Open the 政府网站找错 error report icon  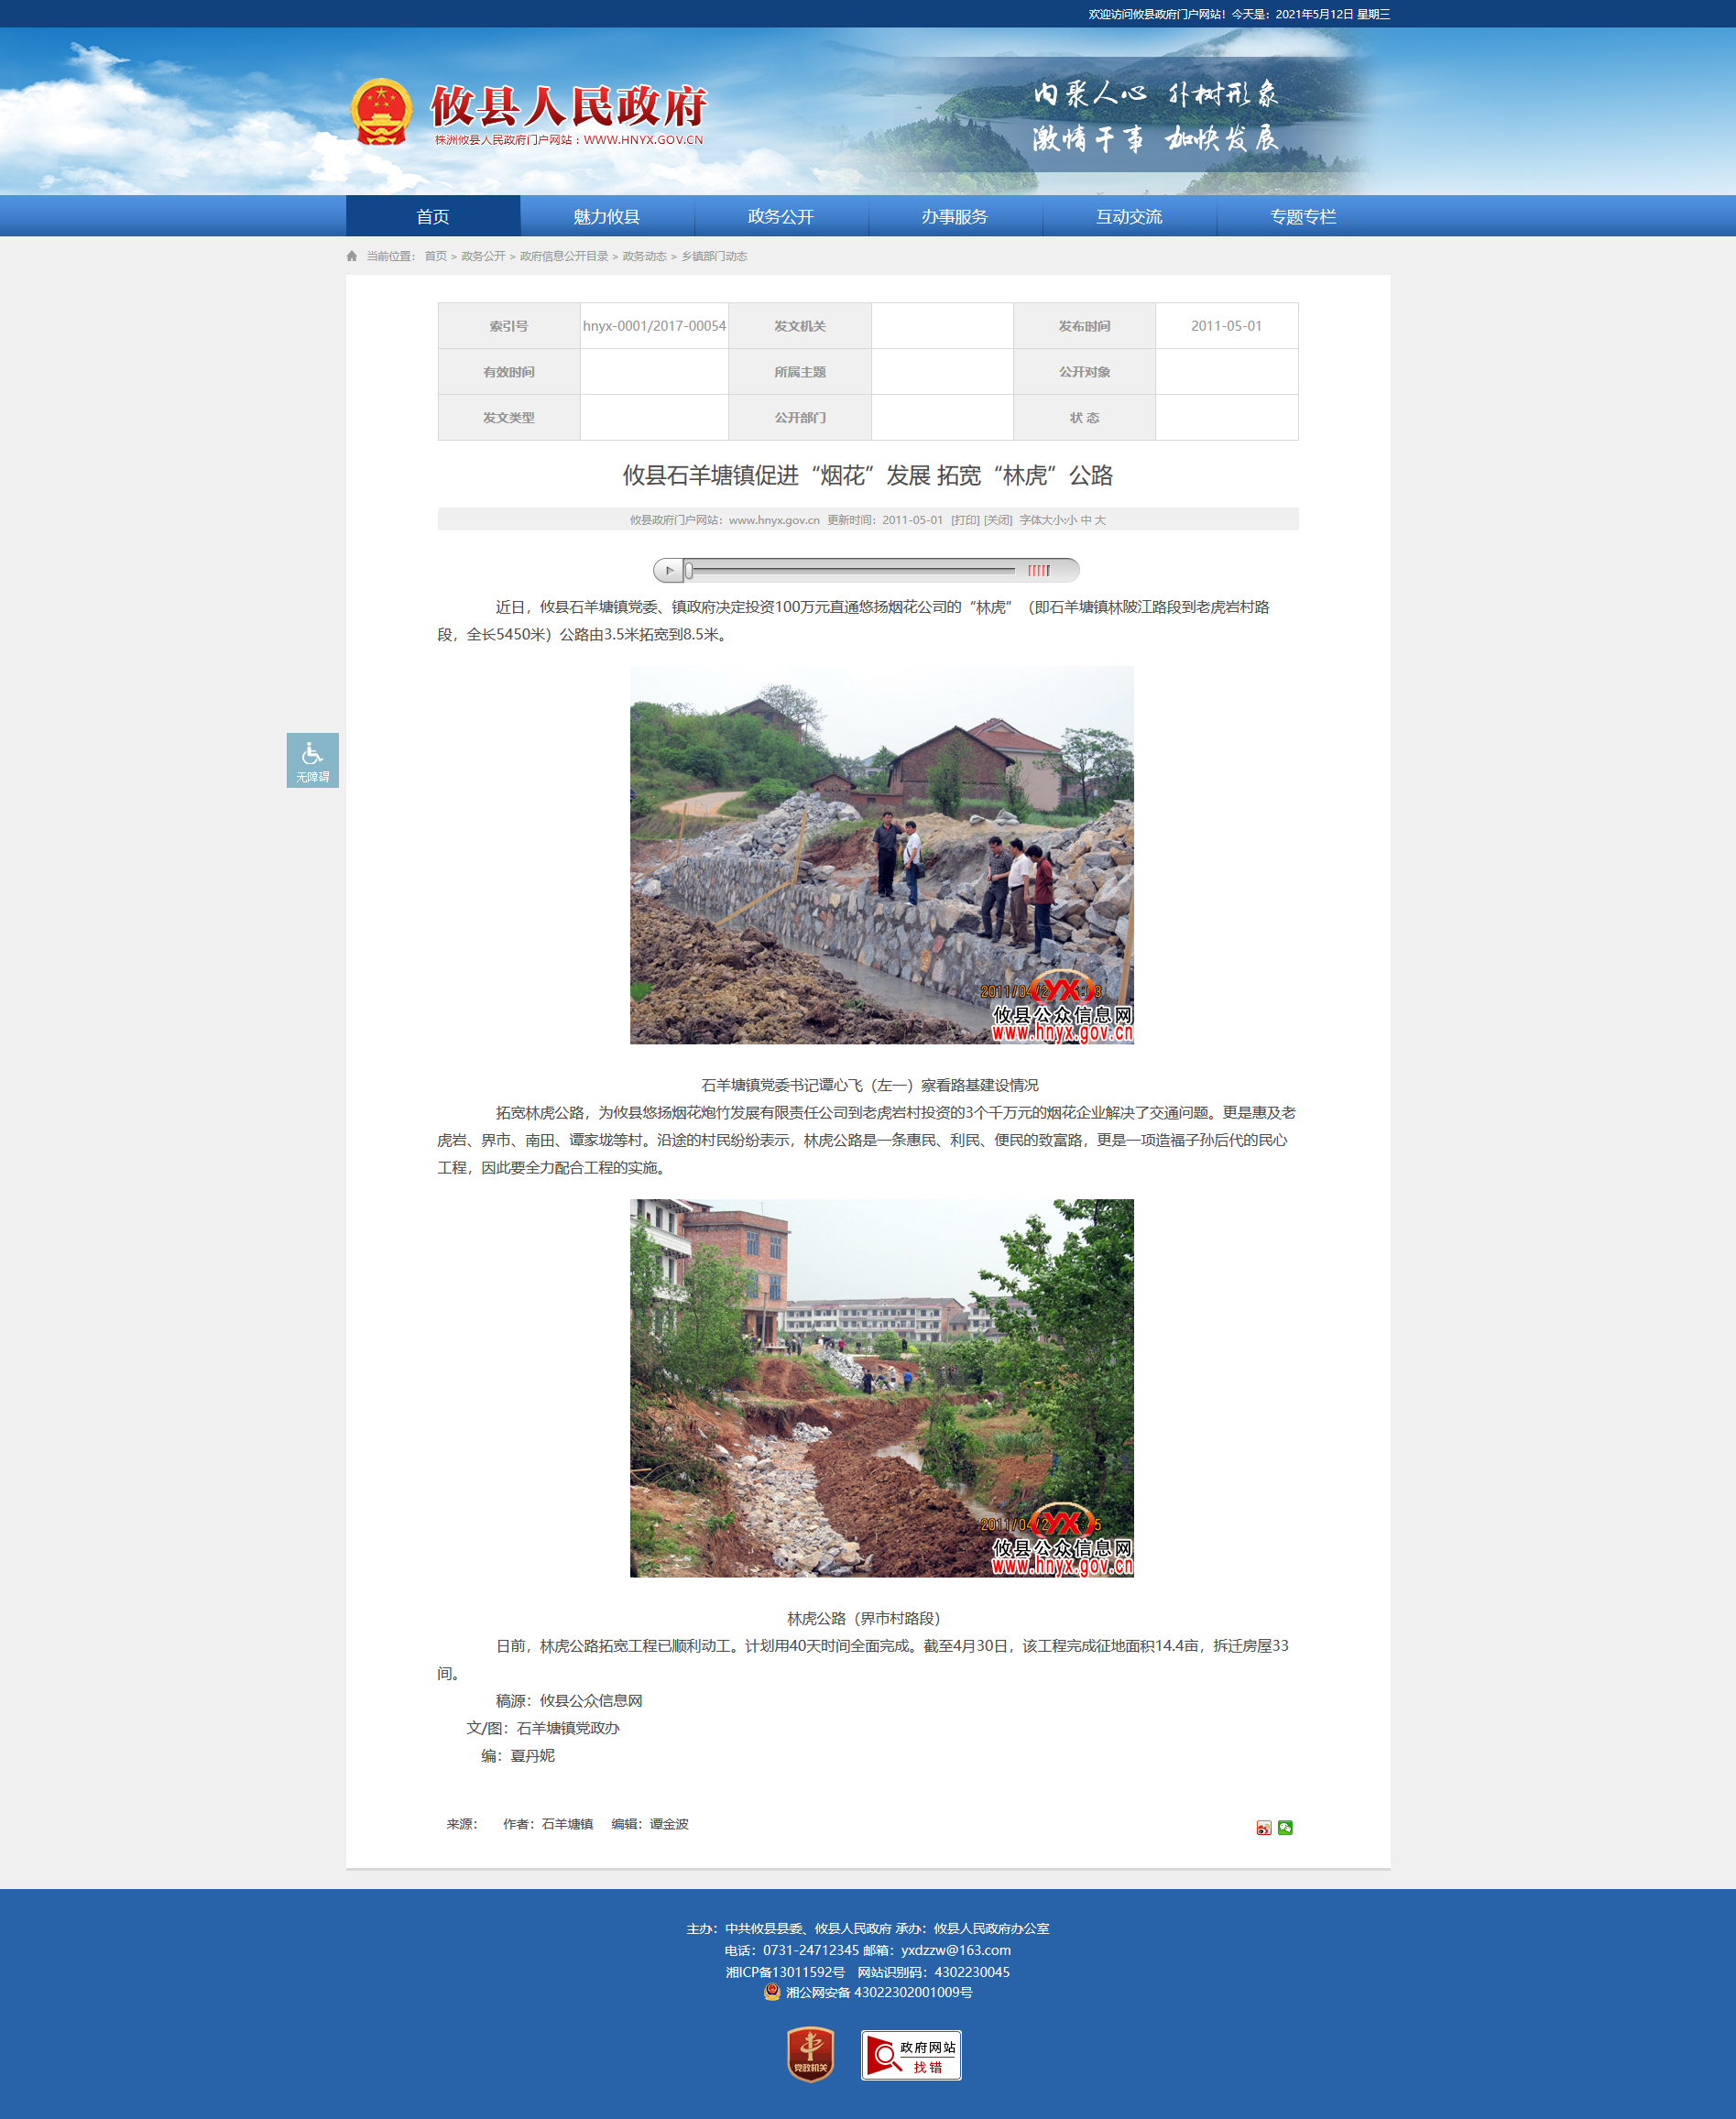(x=910, y=2055)
